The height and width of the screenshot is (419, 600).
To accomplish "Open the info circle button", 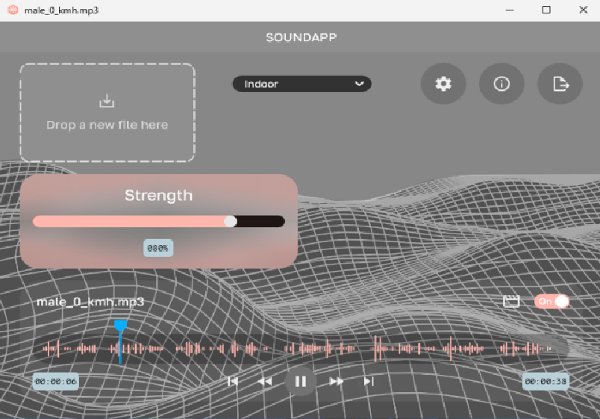I will pos(501,84).
